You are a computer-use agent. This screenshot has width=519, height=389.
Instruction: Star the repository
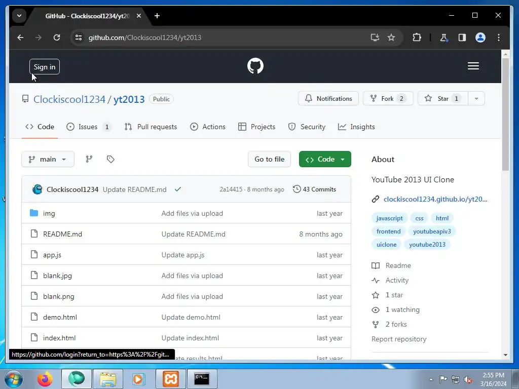click(443, 99)
